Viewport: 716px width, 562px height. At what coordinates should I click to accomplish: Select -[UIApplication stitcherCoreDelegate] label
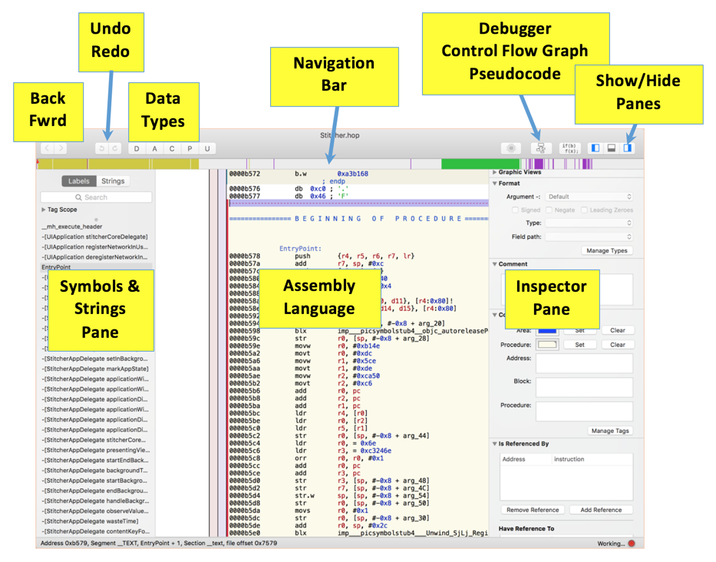point(95,236)
